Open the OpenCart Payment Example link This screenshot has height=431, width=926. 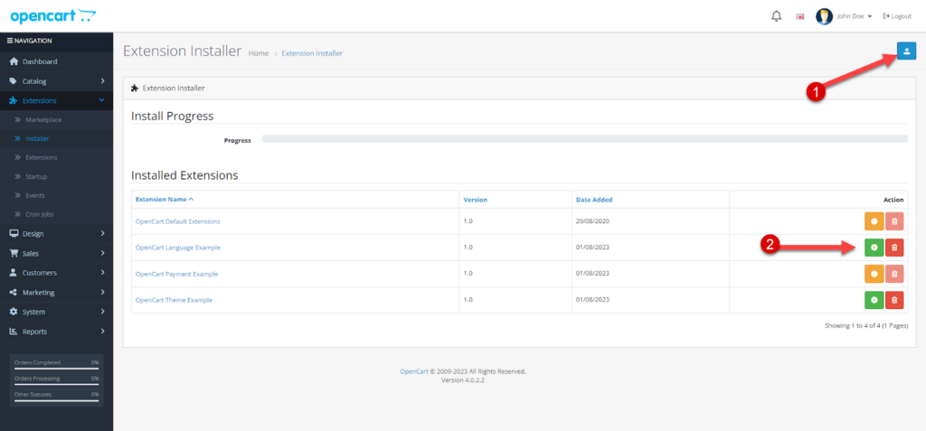pos(176,274)
